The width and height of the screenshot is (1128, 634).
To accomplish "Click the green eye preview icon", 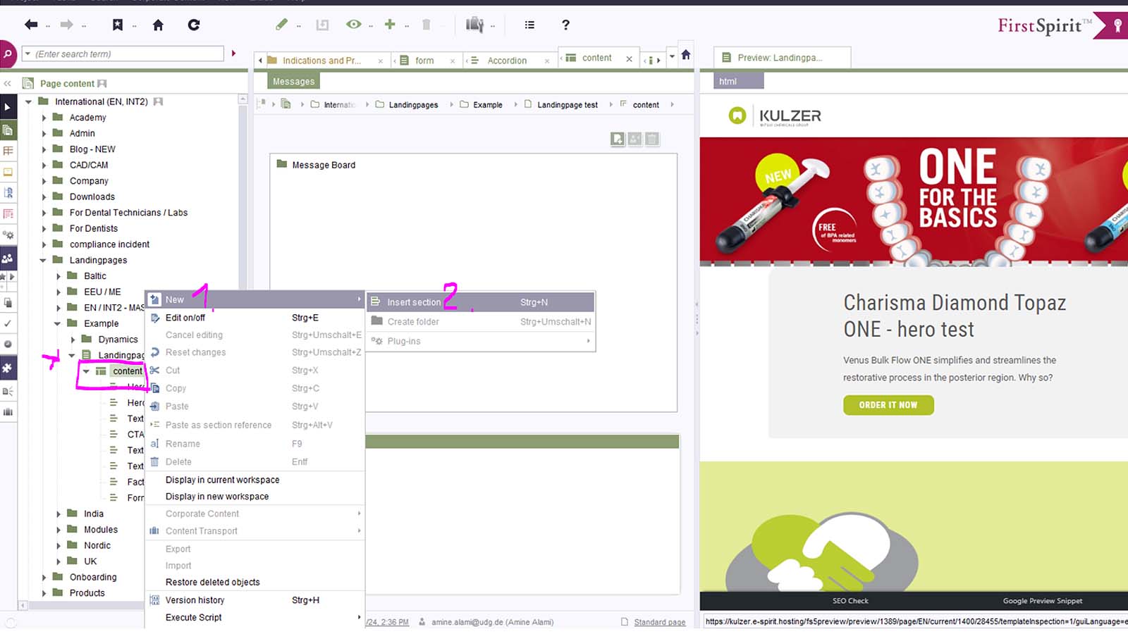I will [x=353, y=25].
